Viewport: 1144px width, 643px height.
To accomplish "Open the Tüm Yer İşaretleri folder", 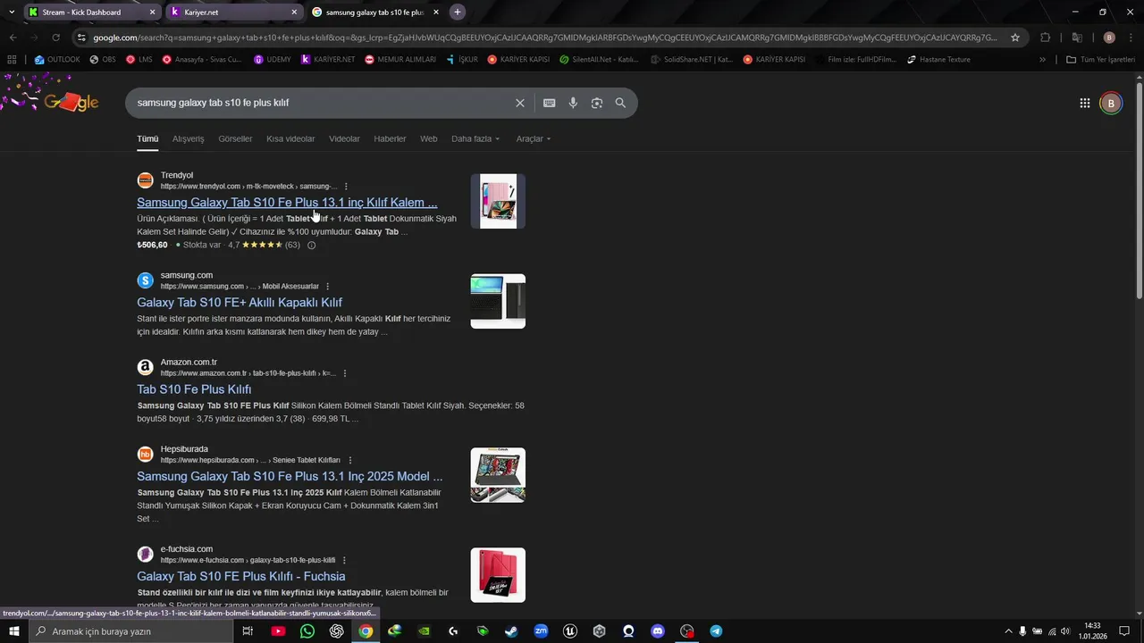I will click(x=1100, y=60).
